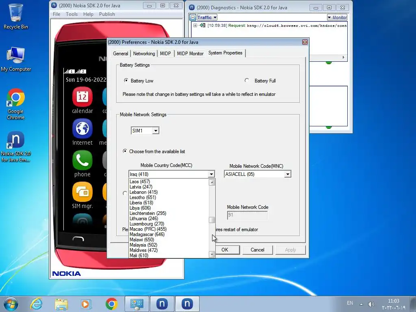
Task: Open the SIM1 dropdown
Action: tap(145, 130)
